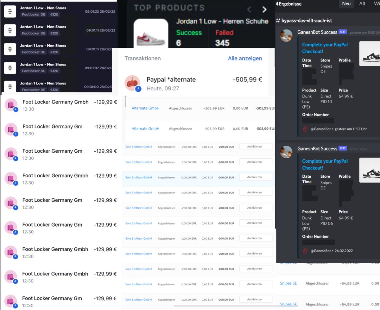The height and width of the screenshot is (310, 380).
Task: Click GaneshBot Success username on the 26.02.2022 message
Action: point(317,149)
